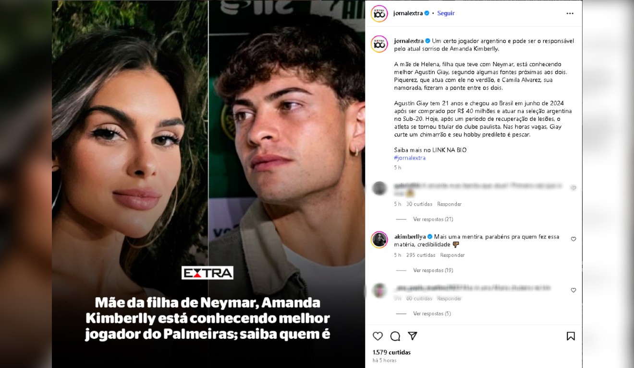Expand Ver respostas (5)

(432, 314)
